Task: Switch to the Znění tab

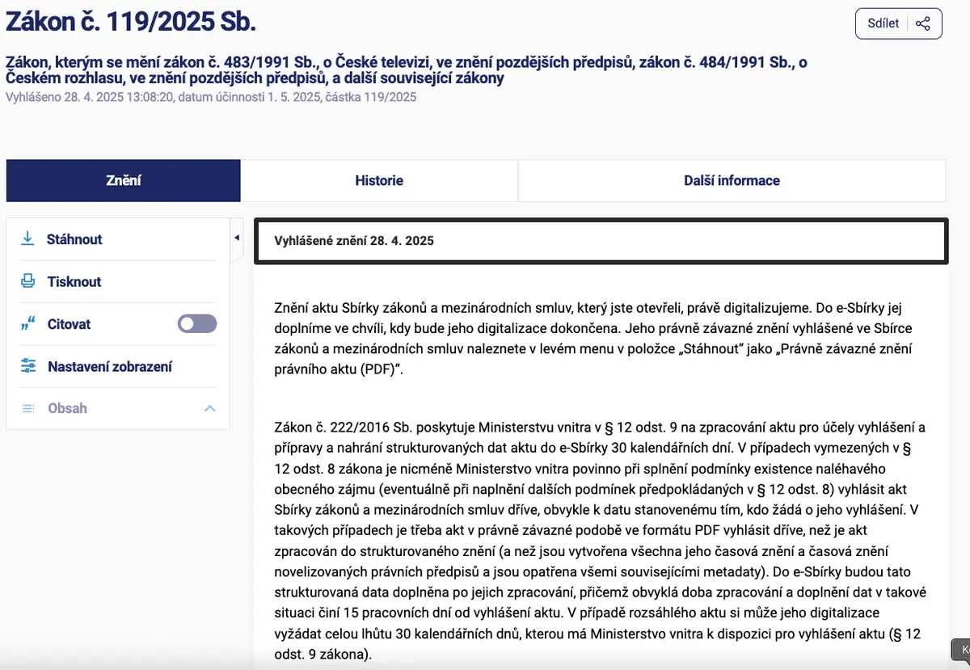Action: (124, 180)
